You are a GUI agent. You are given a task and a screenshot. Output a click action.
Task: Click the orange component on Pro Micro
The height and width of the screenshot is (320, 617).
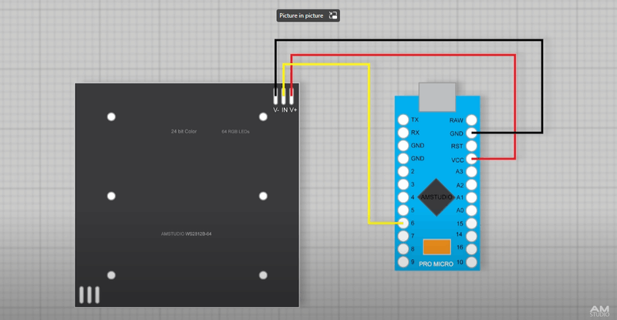(437, 247)
